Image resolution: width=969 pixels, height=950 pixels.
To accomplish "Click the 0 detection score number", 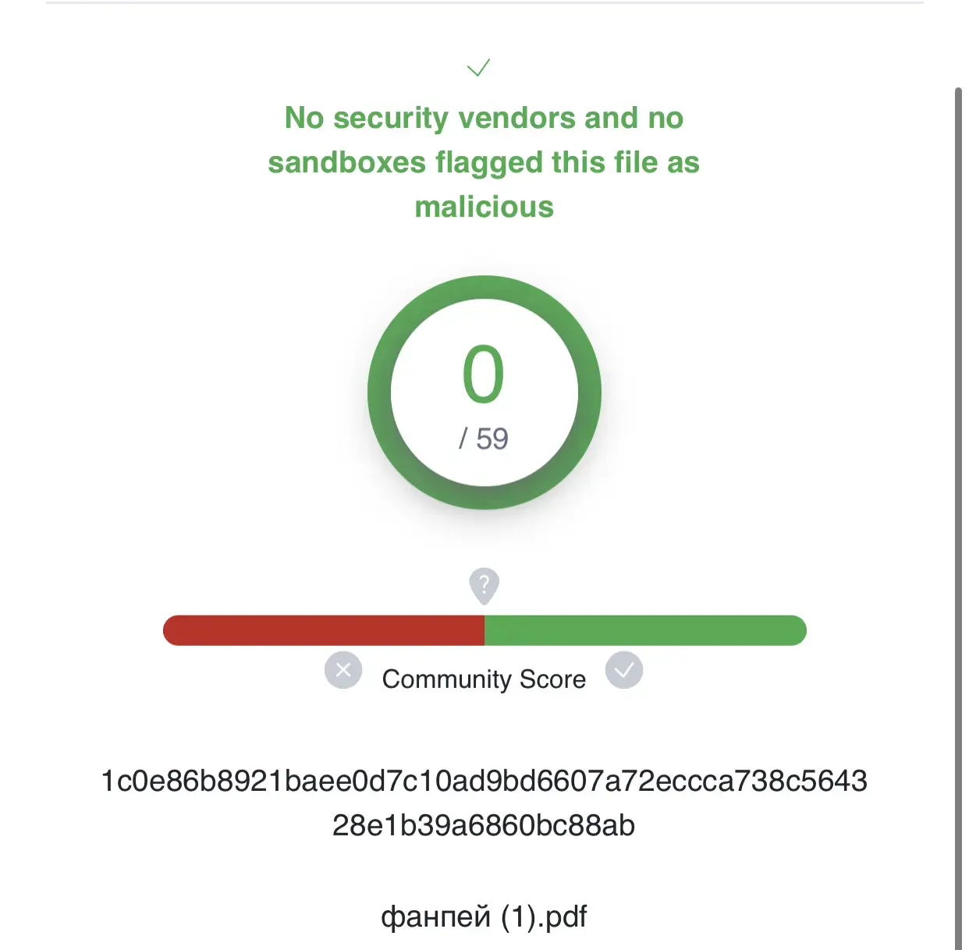I will [484, 375].
